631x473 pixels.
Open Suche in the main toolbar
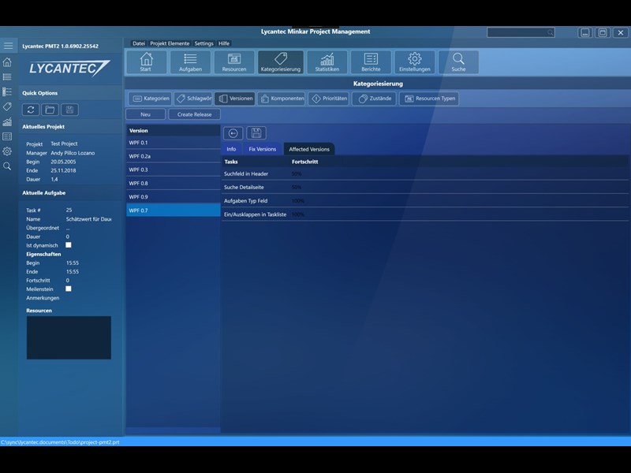tap(458, 62)
